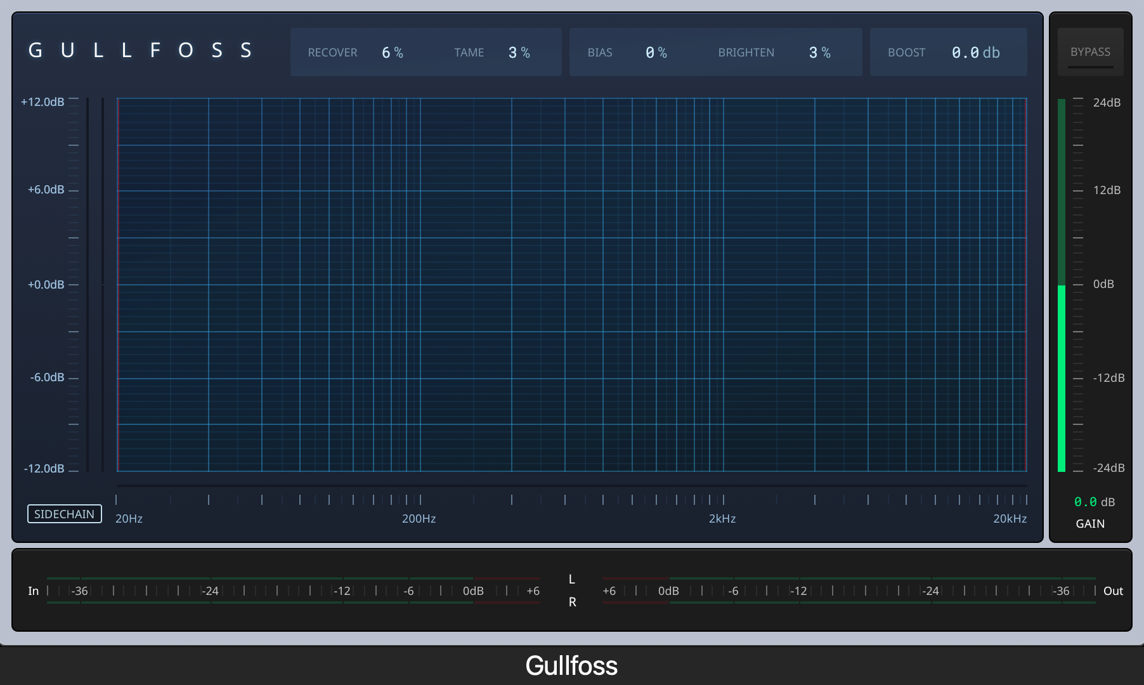Click the BOOST label

(907, 53)
